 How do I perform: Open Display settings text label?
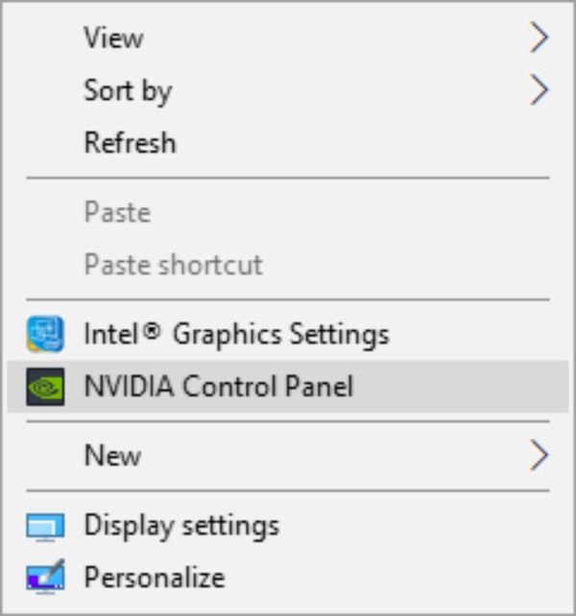click(x=181, y=526)
